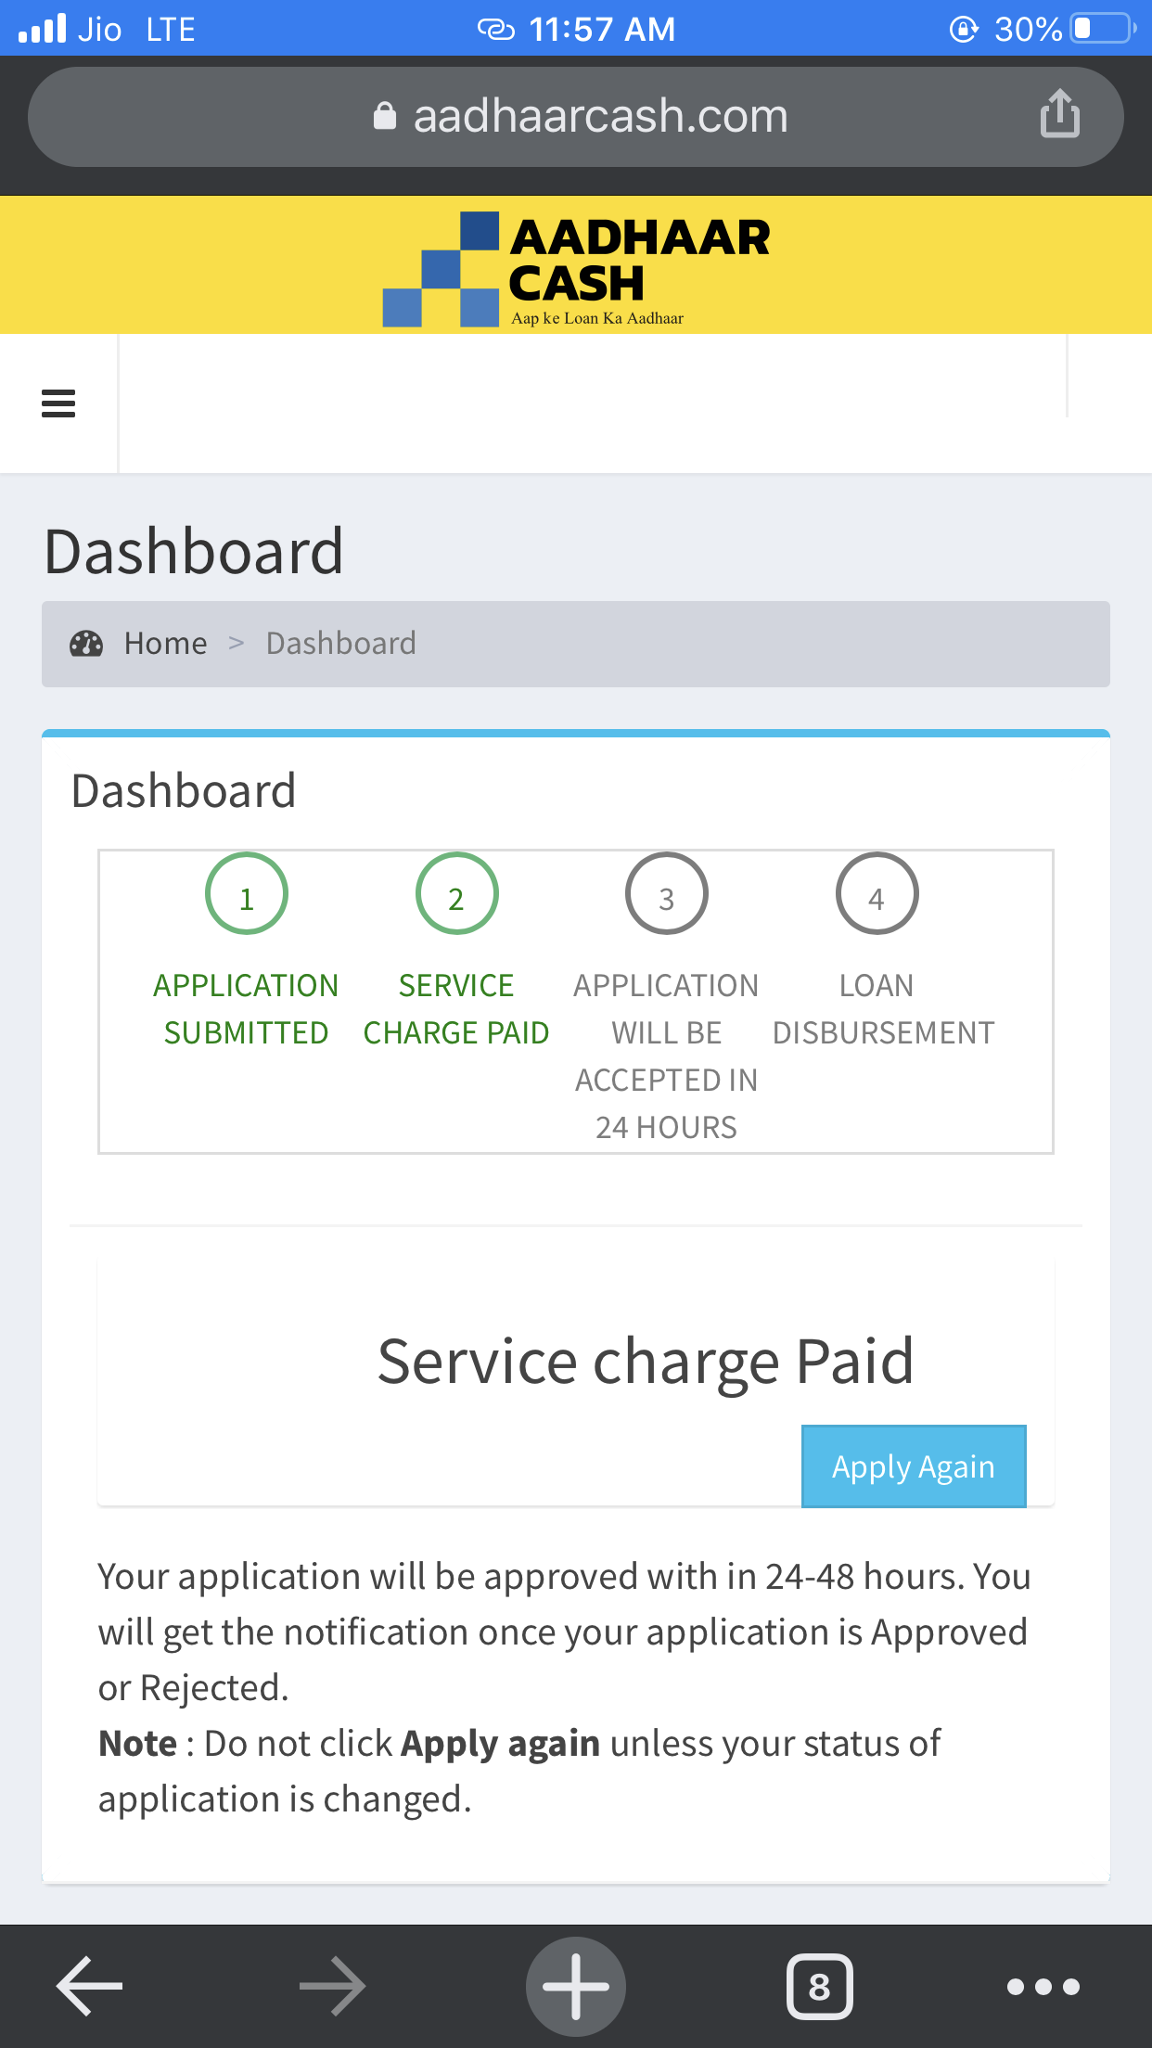Screen dimensions: 1152x2048
Task: Tap the battery indicator in status bar
Action: click(x=1102, y=29)
